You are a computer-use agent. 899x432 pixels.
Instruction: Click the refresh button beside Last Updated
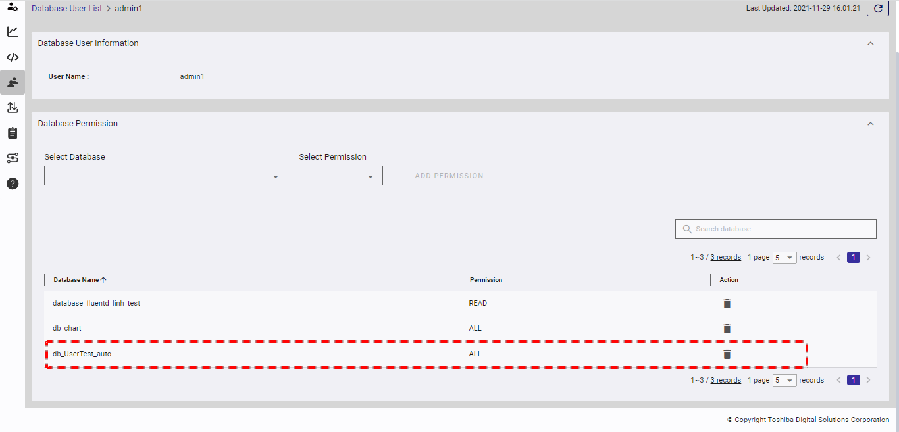coord(878,9)
